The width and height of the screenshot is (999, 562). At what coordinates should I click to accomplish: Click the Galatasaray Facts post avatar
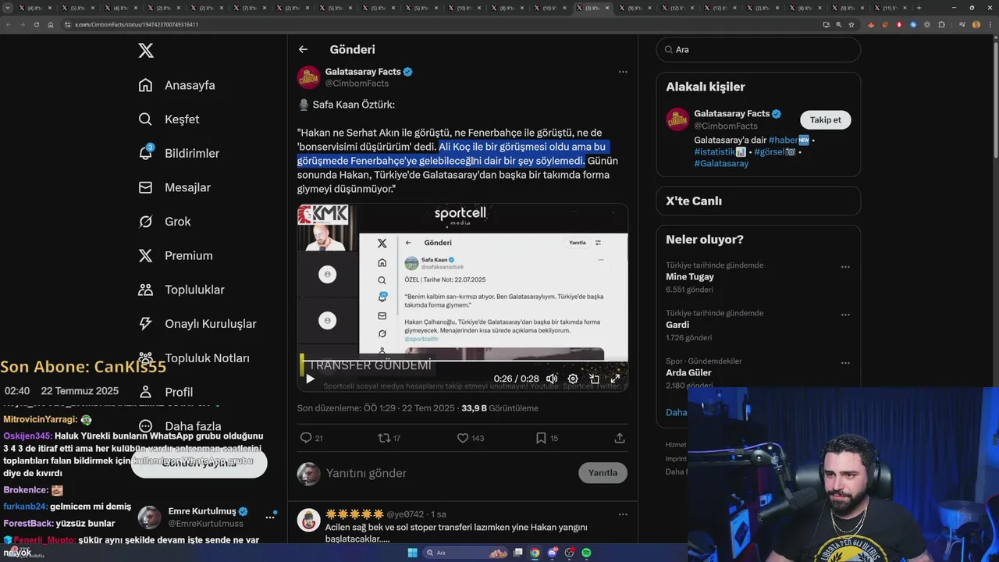[309, 77]
